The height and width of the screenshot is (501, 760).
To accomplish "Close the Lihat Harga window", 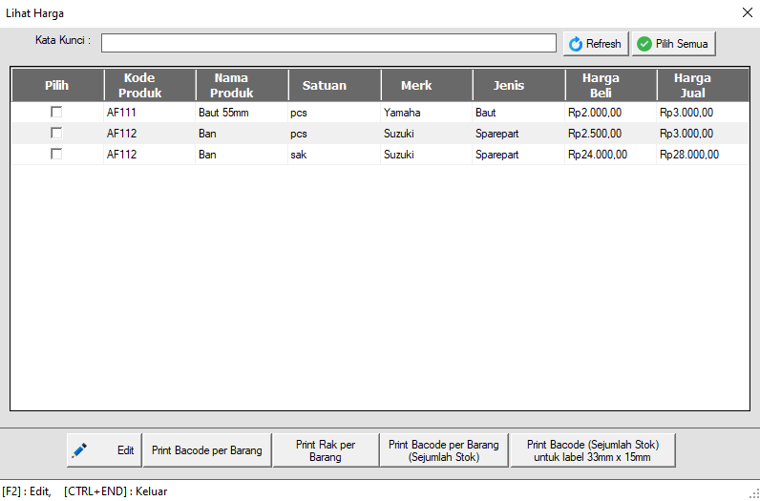I will pyautogui.click(x=748, y=13).
